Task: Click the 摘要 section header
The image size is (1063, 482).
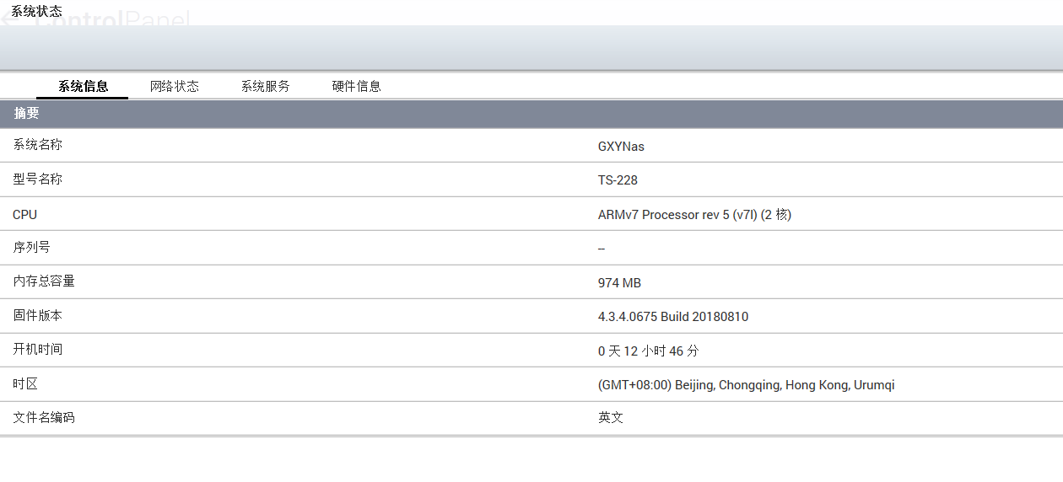Action: click(27, 114)
